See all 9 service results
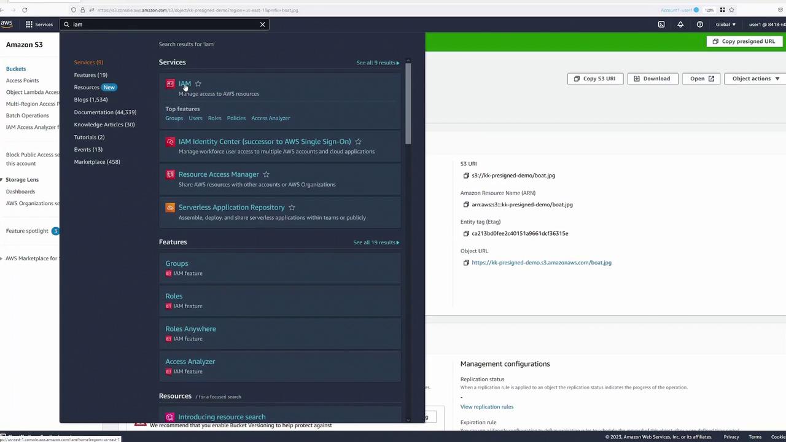The width and height of the screenshot is (786, 442). 378,63
